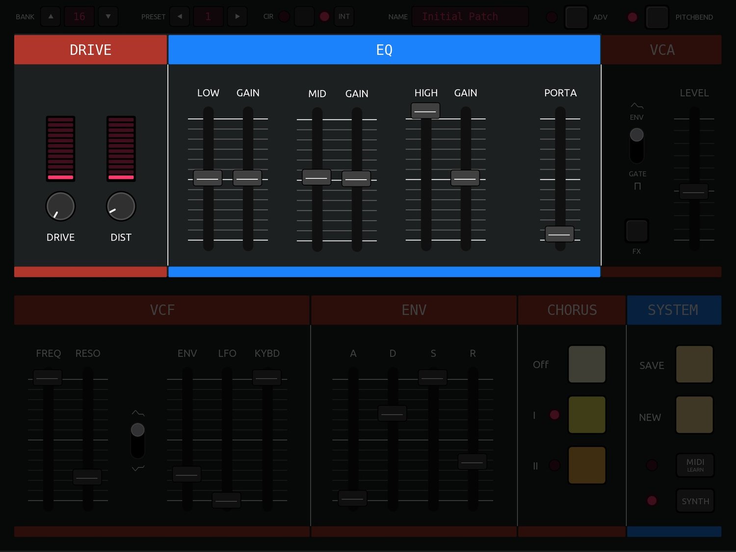Switch to the VCF panel header

[x=162, y=310]
